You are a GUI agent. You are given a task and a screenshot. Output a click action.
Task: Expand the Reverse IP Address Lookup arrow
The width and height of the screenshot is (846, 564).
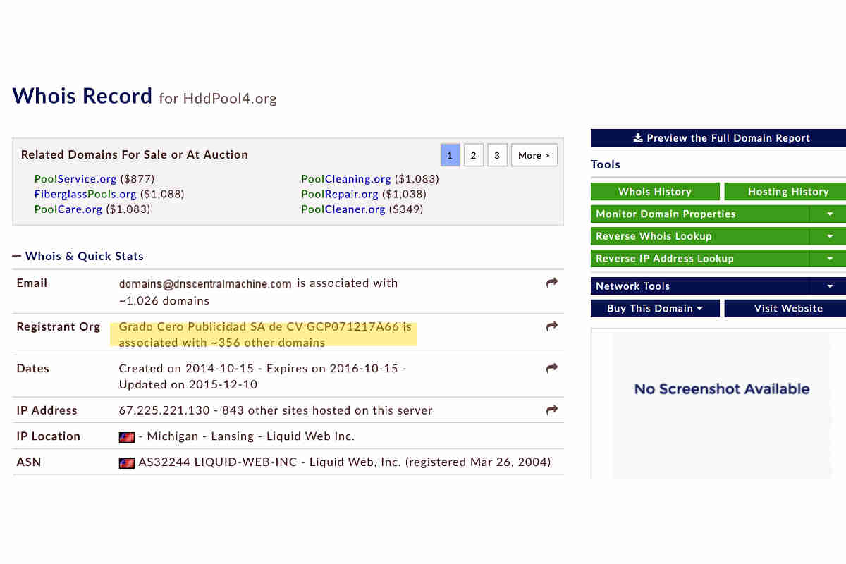830,259
